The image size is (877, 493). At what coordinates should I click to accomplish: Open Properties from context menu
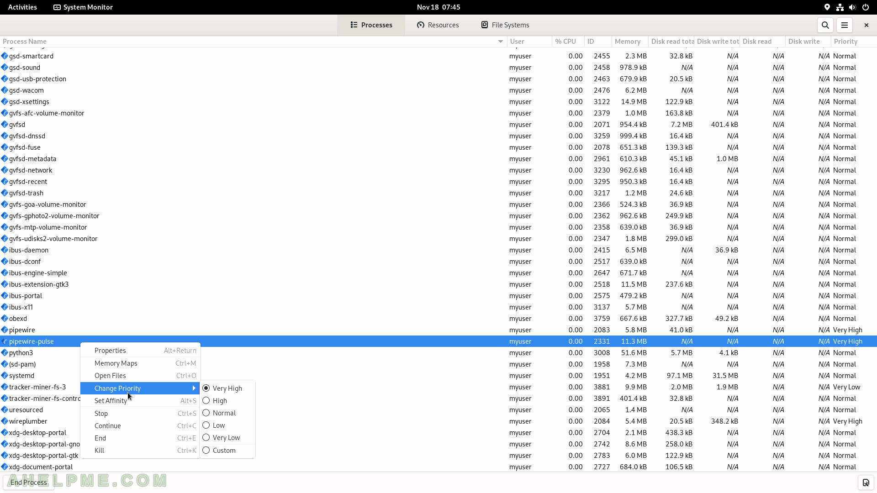(140, 351)
